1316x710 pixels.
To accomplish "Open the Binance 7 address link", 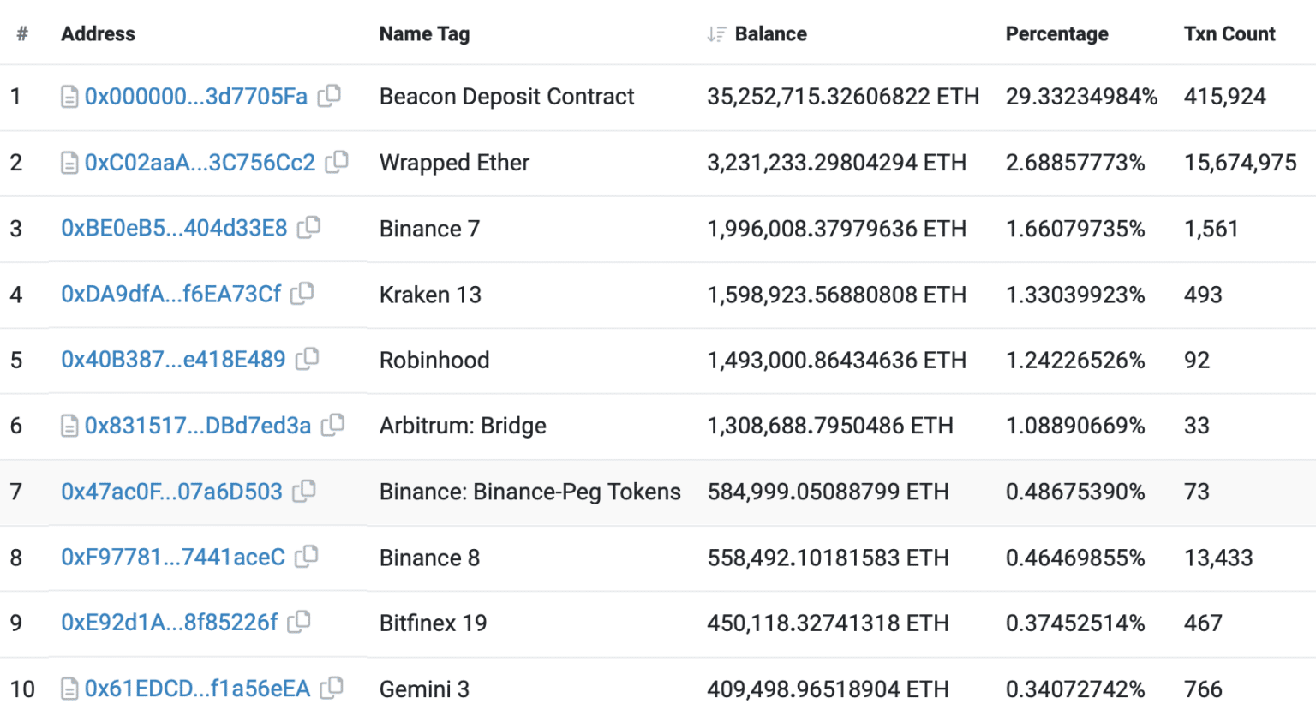I will [175, 229].
